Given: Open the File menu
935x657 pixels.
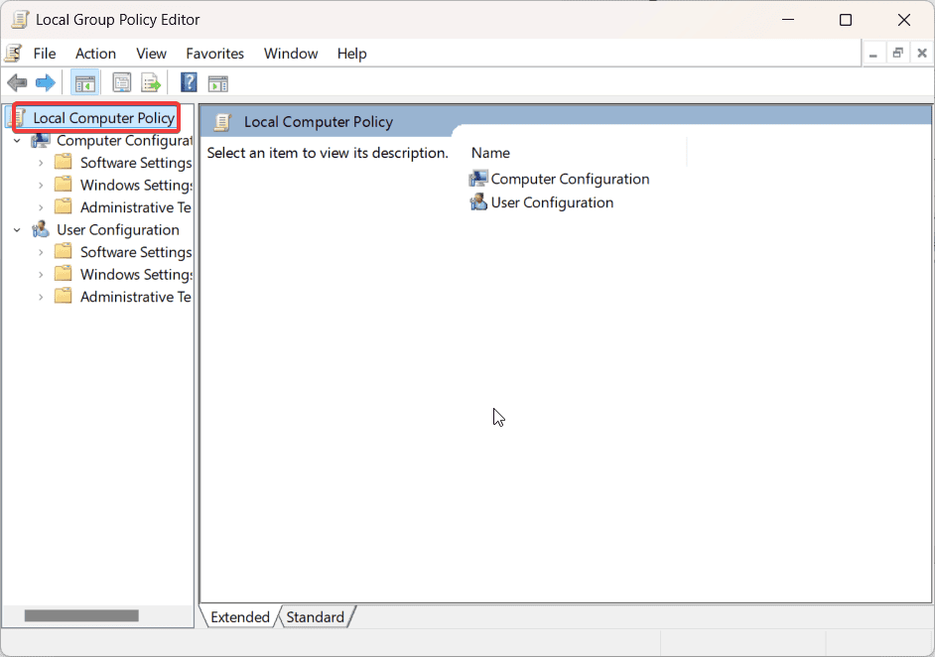Looking at the screenshot, I should coord(45,54).
